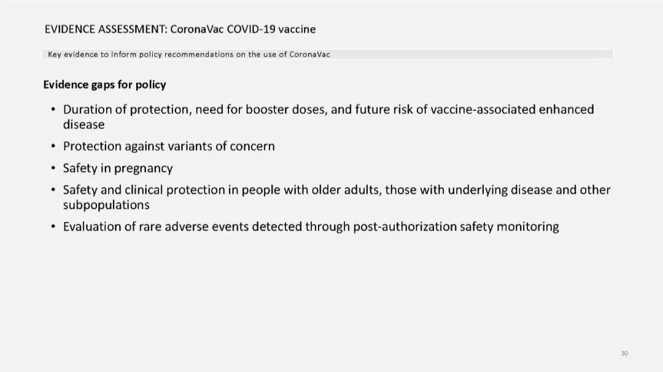Select the 'Safety in pregnancy' bullet

tap(118, 168)
